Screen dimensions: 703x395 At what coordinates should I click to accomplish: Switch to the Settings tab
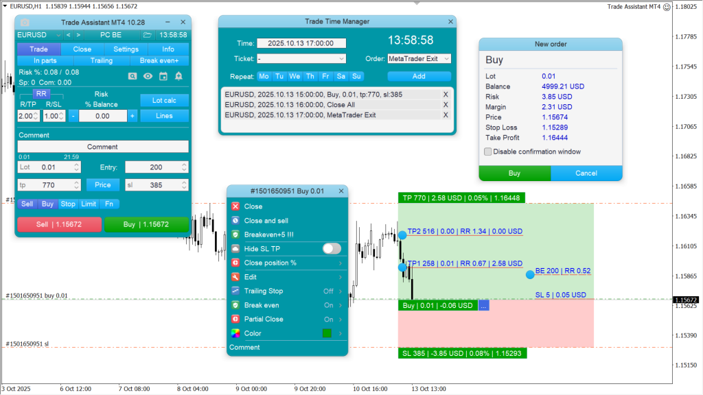126,49
